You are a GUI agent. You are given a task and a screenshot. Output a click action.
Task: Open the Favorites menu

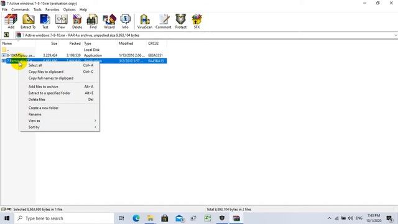[52, 9]
